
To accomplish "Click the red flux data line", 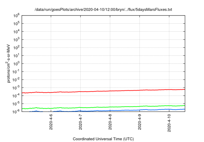I will (x=103, y=91).
